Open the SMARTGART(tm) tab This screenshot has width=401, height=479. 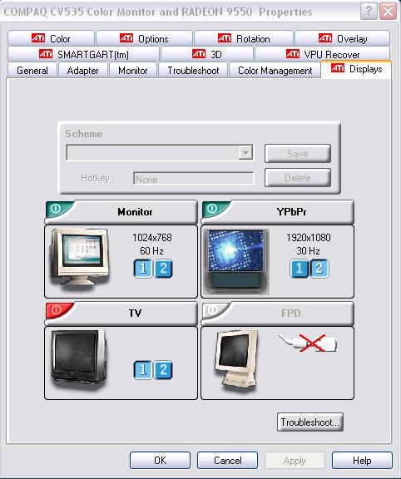(x=84, y=54)
